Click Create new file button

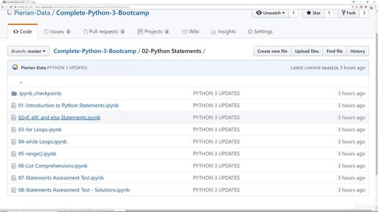[272, 51]
